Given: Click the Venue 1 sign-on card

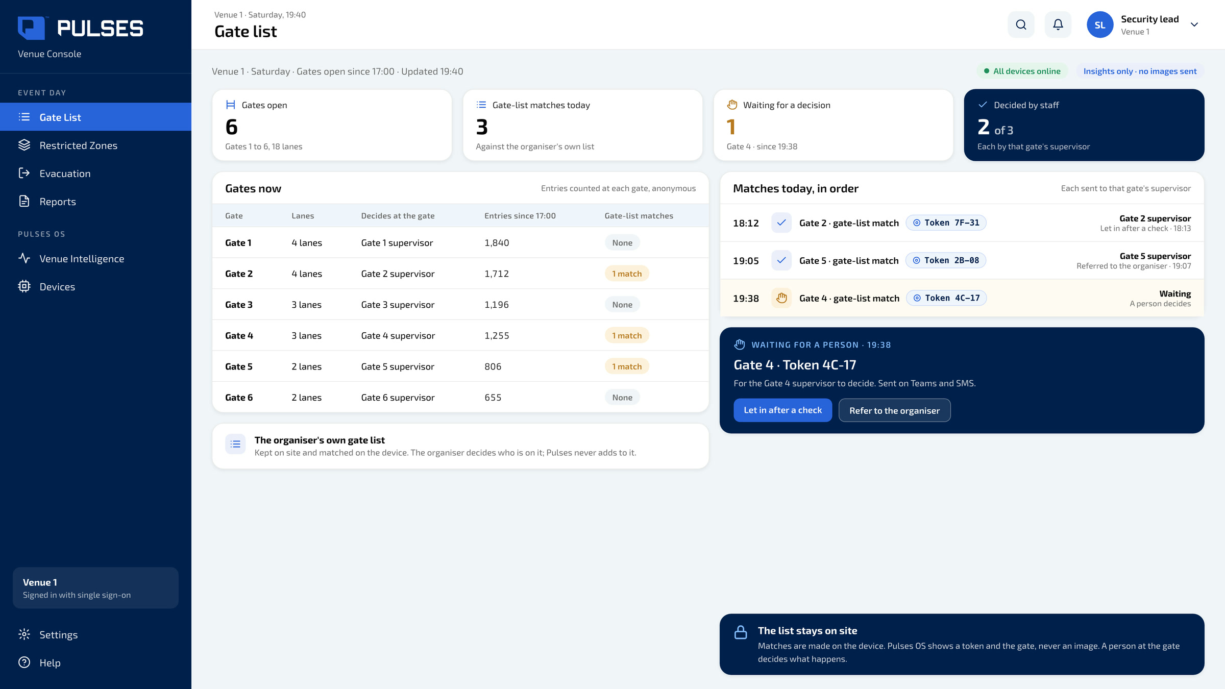Looking at the screenshot, I should tap(95, 587).
